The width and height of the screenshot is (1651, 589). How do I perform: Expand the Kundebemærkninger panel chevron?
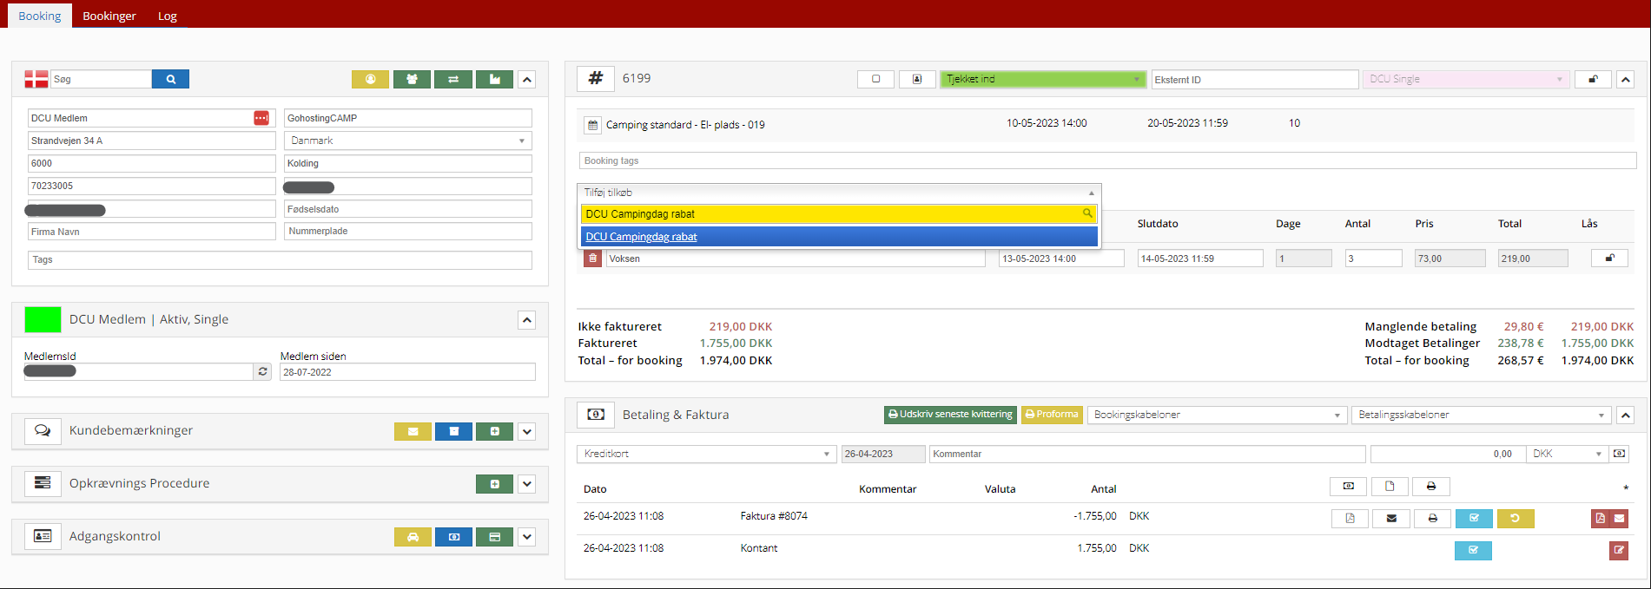[x=526, y=431]
